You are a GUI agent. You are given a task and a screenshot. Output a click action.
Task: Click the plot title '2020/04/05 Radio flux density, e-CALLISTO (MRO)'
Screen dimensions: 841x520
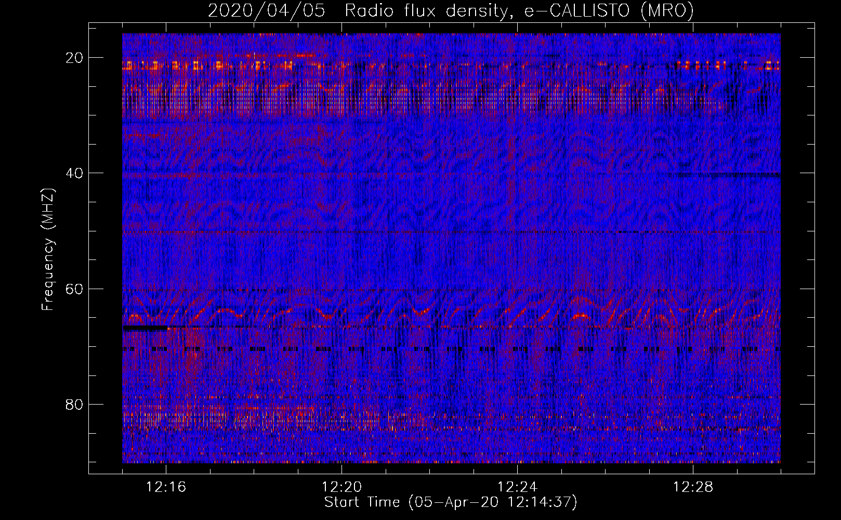coord(451,10)
